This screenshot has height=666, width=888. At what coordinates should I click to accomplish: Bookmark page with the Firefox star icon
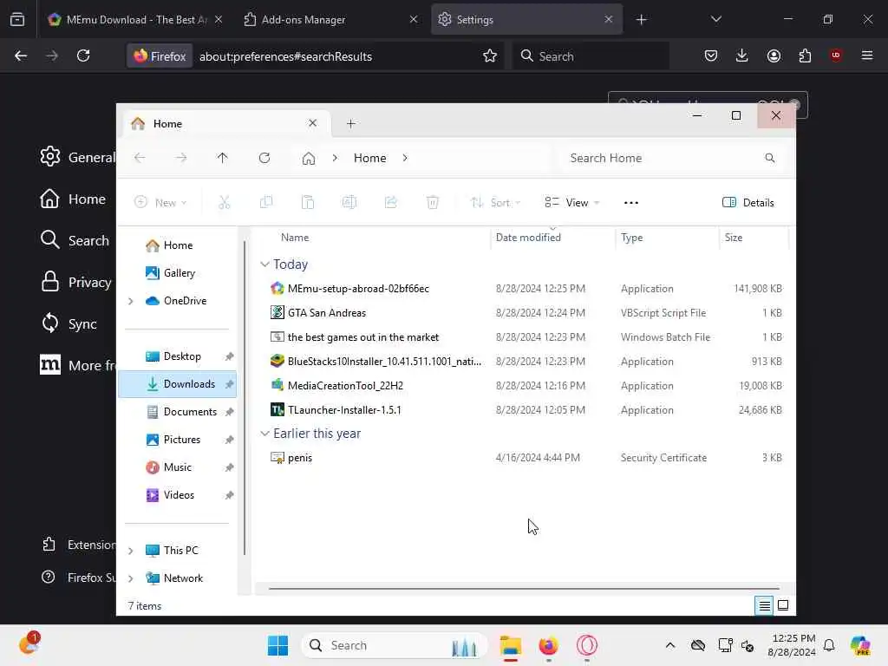tap(490, 55)
